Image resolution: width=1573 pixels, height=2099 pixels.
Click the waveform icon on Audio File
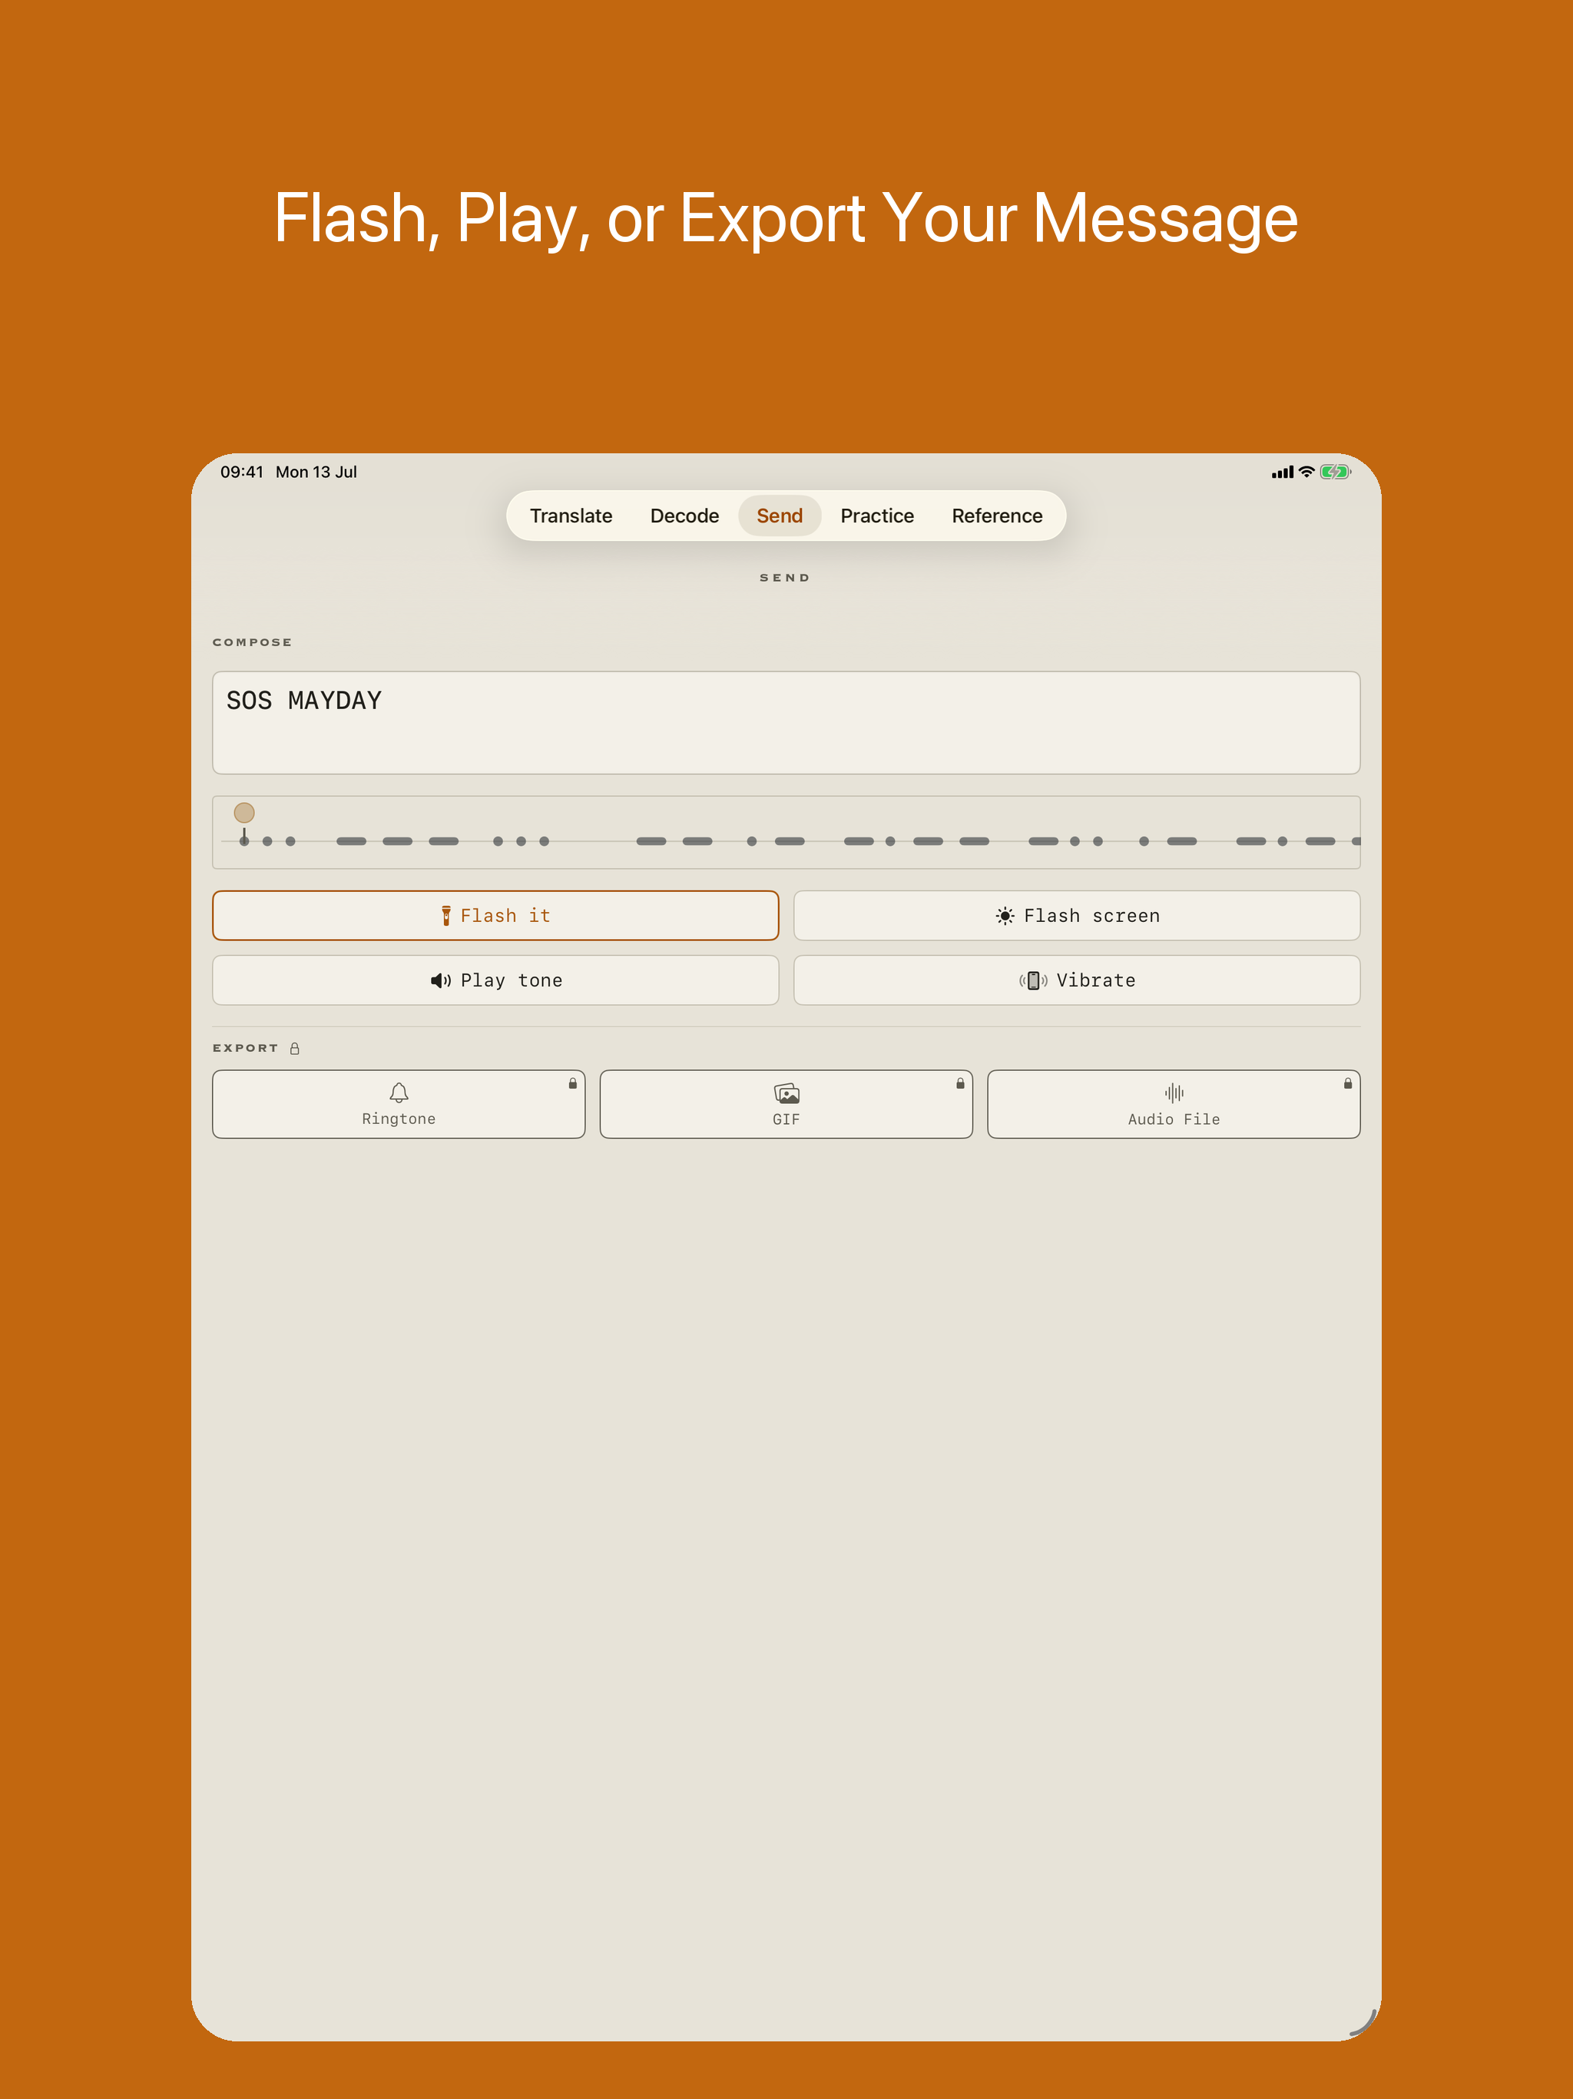point(1174,1093)
